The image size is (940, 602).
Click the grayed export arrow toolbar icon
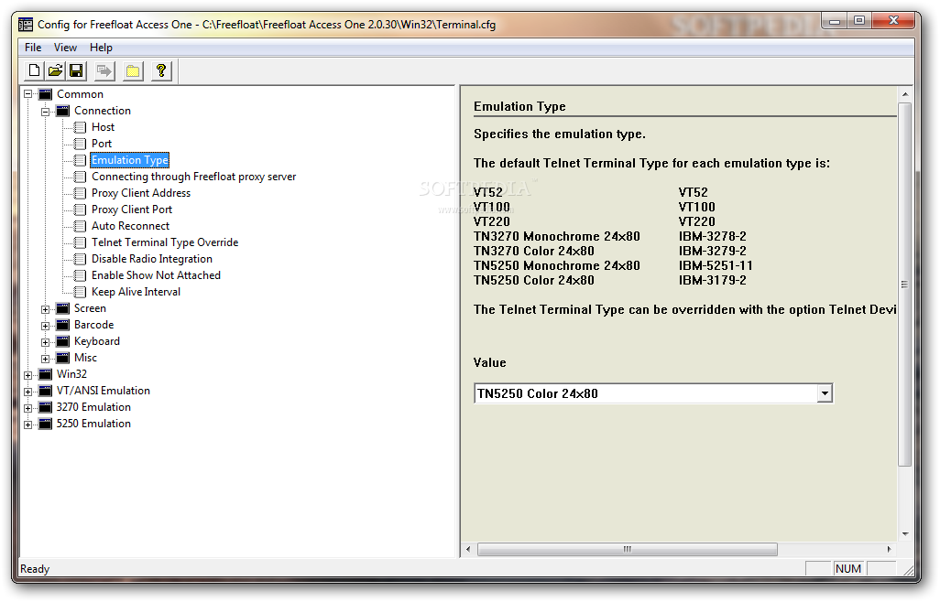click(x=104, y=71)
